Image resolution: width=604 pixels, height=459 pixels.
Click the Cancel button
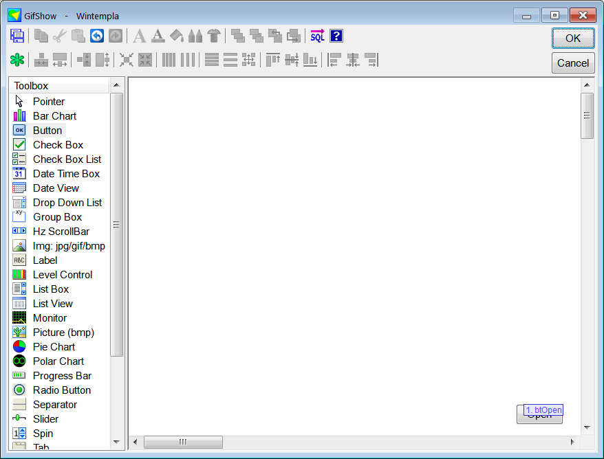573,63
